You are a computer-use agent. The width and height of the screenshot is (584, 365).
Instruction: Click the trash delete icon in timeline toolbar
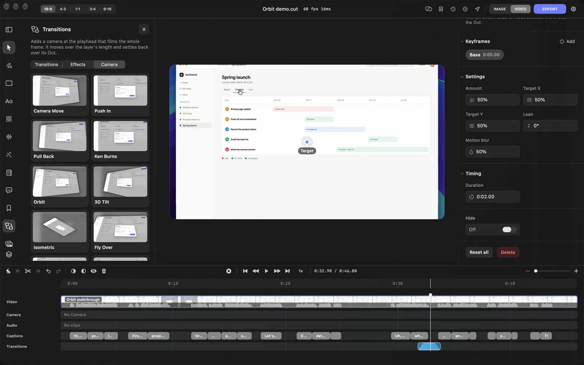[x=104, y=271]
